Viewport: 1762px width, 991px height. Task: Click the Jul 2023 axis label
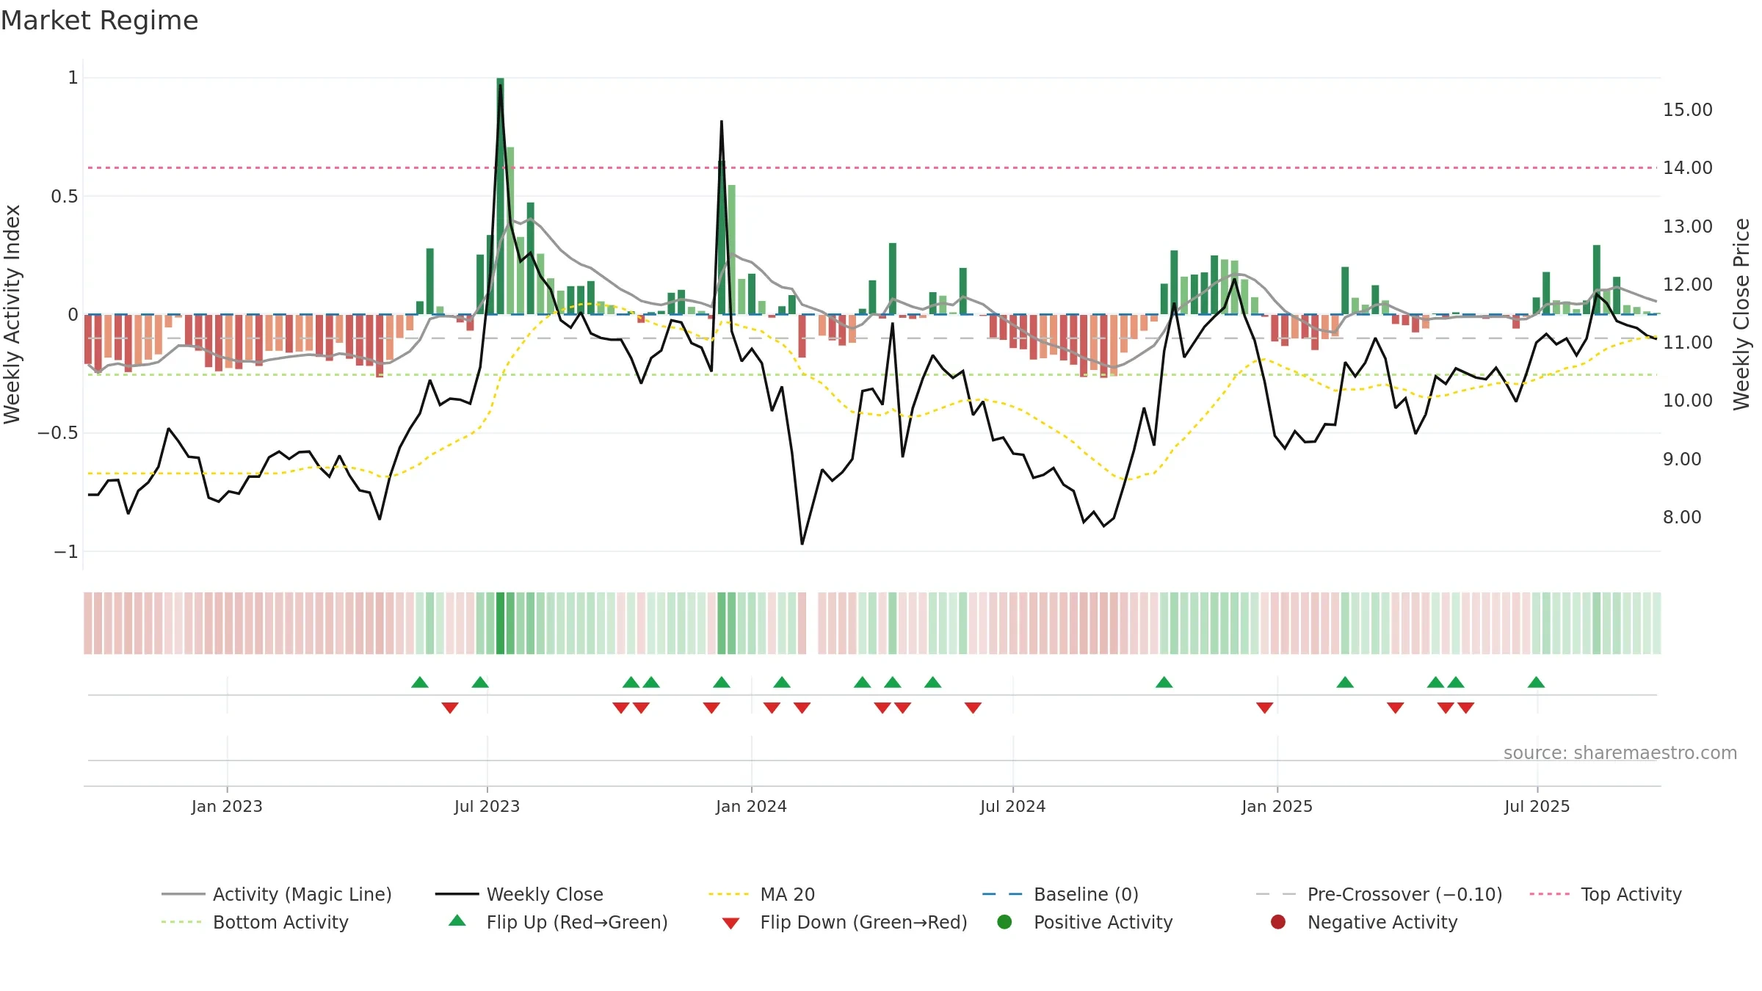(x=487, y=807)
